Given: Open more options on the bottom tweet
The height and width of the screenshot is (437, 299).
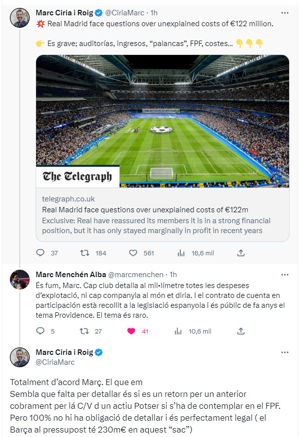Looking at the screenshot, I should [x=285, y=352].
